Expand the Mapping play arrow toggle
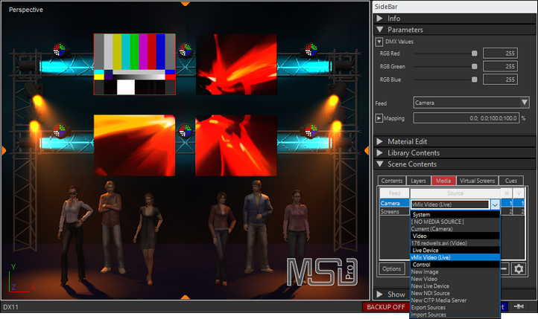The height and width of the screenshot is (319, 538). (379, 117)
